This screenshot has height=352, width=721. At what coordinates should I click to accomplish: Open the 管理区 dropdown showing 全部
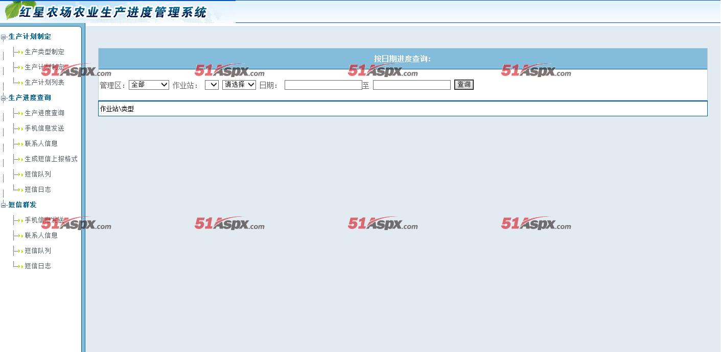click(x=149, y=85)
